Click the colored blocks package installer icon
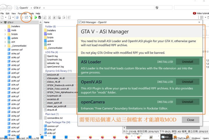This screenshot has height=140, width=209. (x=31, y=17)
